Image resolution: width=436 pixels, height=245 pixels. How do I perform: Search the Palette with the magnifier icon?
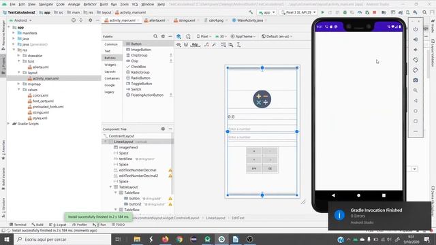pyautogui.click(x=155, y=36)
